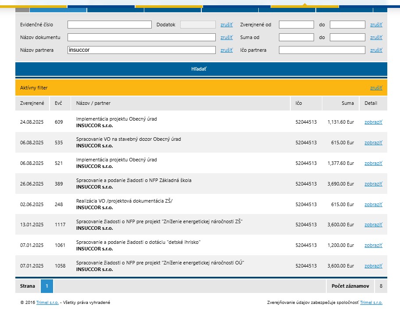Image resolution: width=400 pixels, height=314 pixels.
Task: Click the Názov dokumentu text field
Action: [141, 37]
